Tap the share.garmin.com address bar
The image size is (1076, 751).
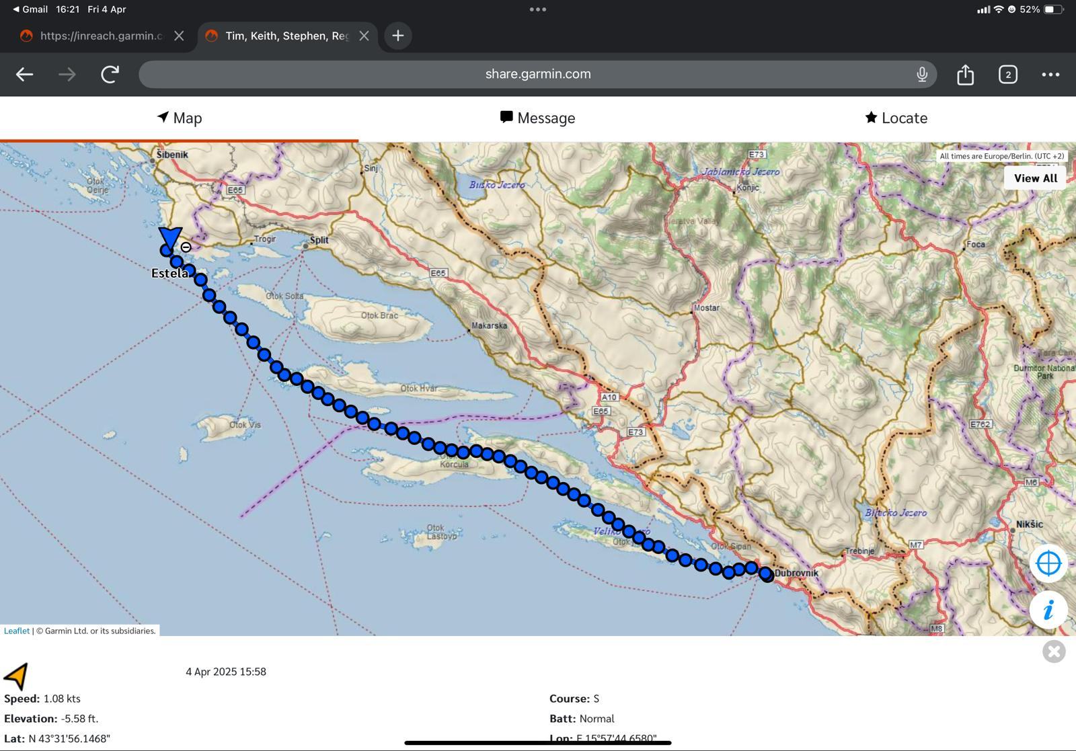click(x=537, y=75)
